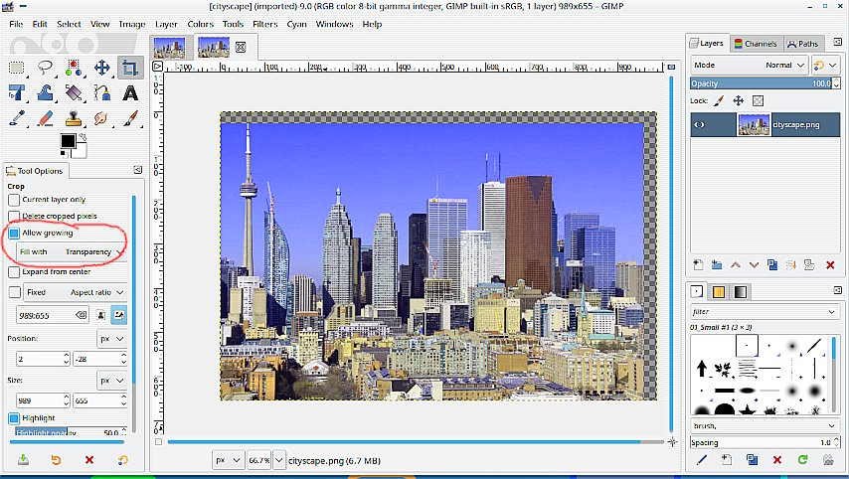Reset Tool Options to default values
Image resolution: width=849 pixels, height=479 pixels.
coord(123,460)
